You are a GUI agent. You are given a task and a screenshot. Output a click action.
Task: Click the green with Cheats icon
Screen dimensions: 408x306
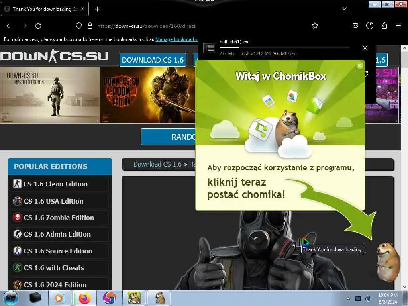point(18,267)
